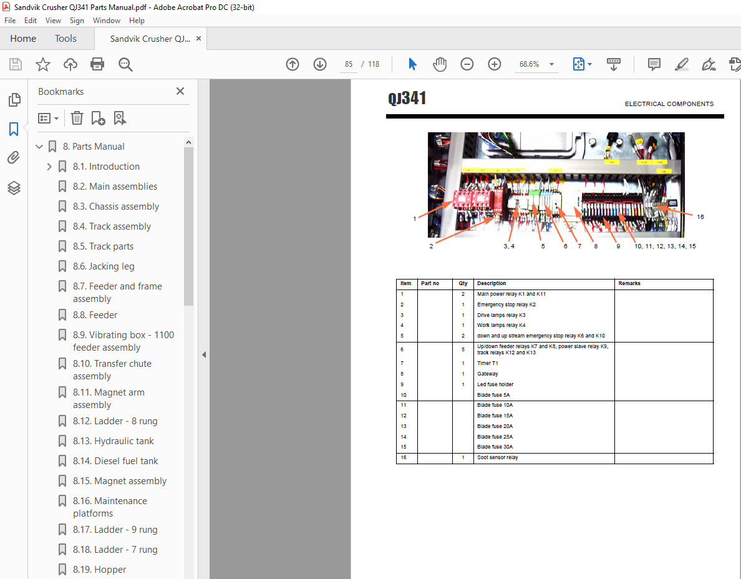Open the Edit menu
The image size is (741, 579).
(x=30, y=21)
